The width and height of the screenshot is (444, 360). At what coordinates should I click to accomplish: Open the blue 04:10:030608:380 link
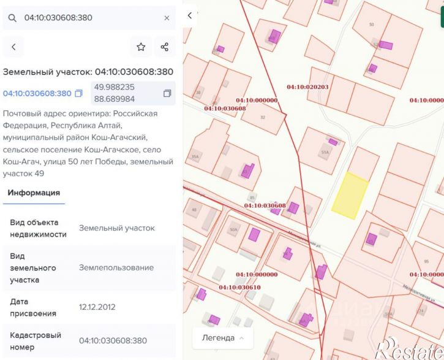(x=37, y=93)
